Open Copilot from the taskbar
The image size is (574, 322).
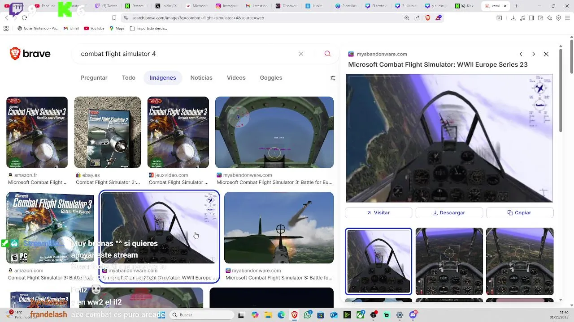(x=255, y=315)
